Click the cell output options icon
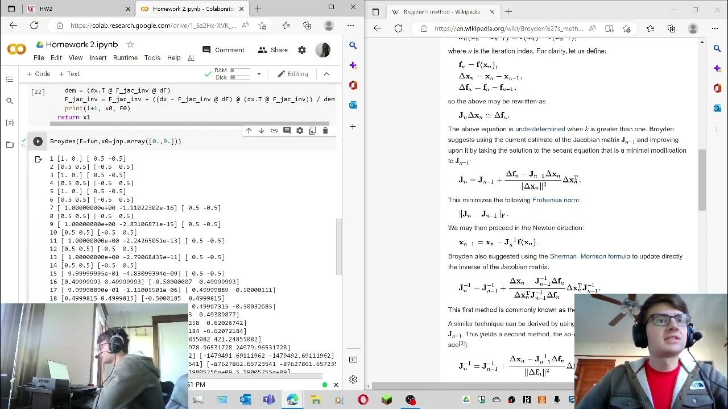This screenshot has width=728, height=409. (x=38, y=160)
